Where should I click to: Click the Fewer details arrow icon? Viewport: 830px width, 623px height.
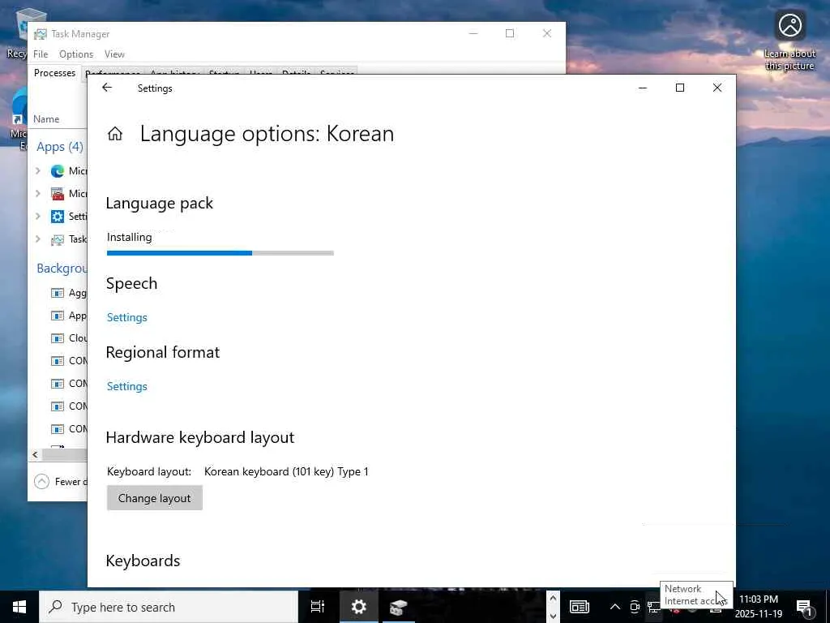41,482
